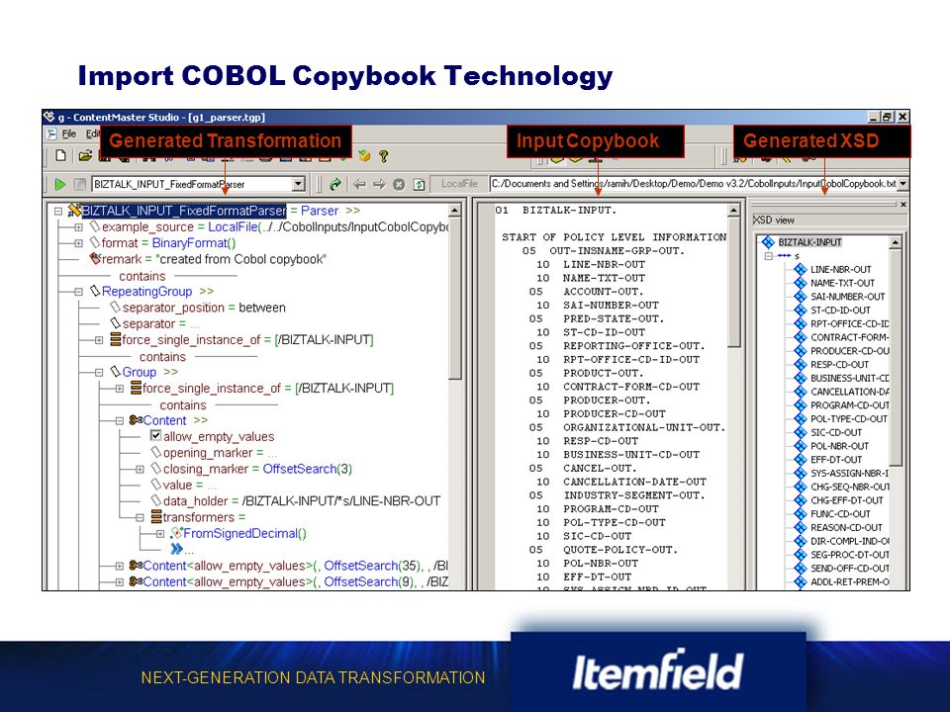Select CHG-EFF-DT-OUT in the XSD view

point(846,500)
